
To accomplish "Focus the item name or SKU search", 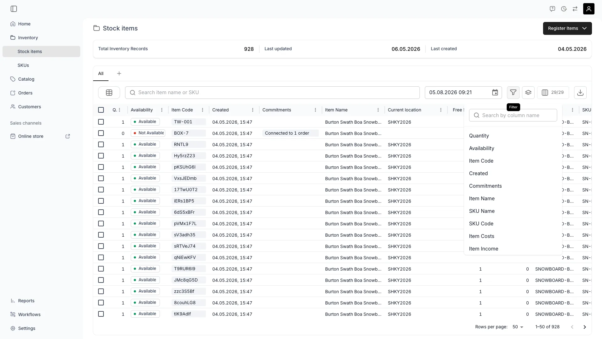I will pos(272,93).
